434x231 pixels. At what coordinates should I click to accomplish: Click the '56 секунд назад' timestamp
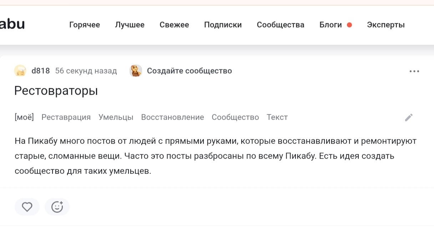click(86, 71)
